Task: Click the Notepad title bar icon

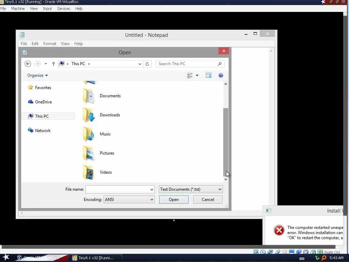Action: 22,35
